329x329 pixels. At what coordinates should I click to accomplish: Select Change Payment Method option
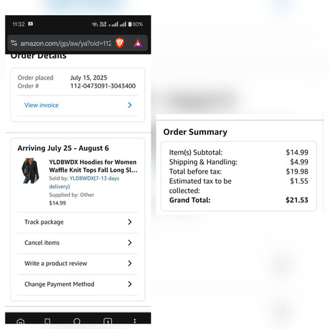pos(78,284)
